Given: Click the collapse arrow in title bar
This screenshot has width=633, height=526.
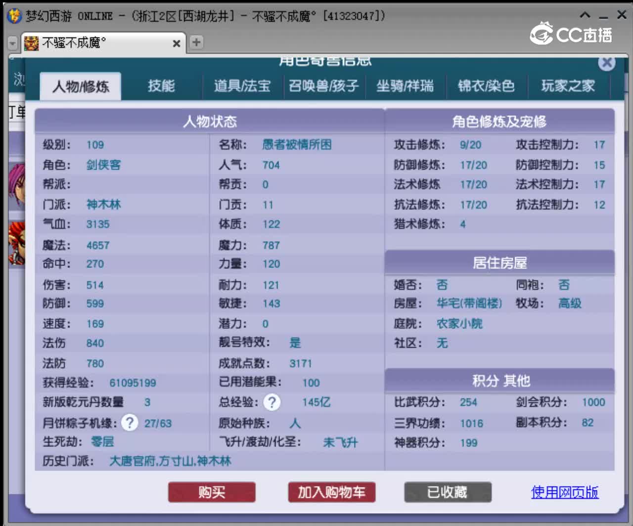Looking at the screenshot, I should [585, 15].
